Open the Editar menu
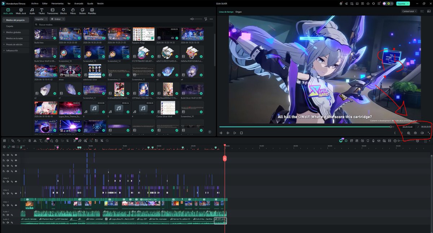This screenshot has width=433, height=233. point(45,3)
